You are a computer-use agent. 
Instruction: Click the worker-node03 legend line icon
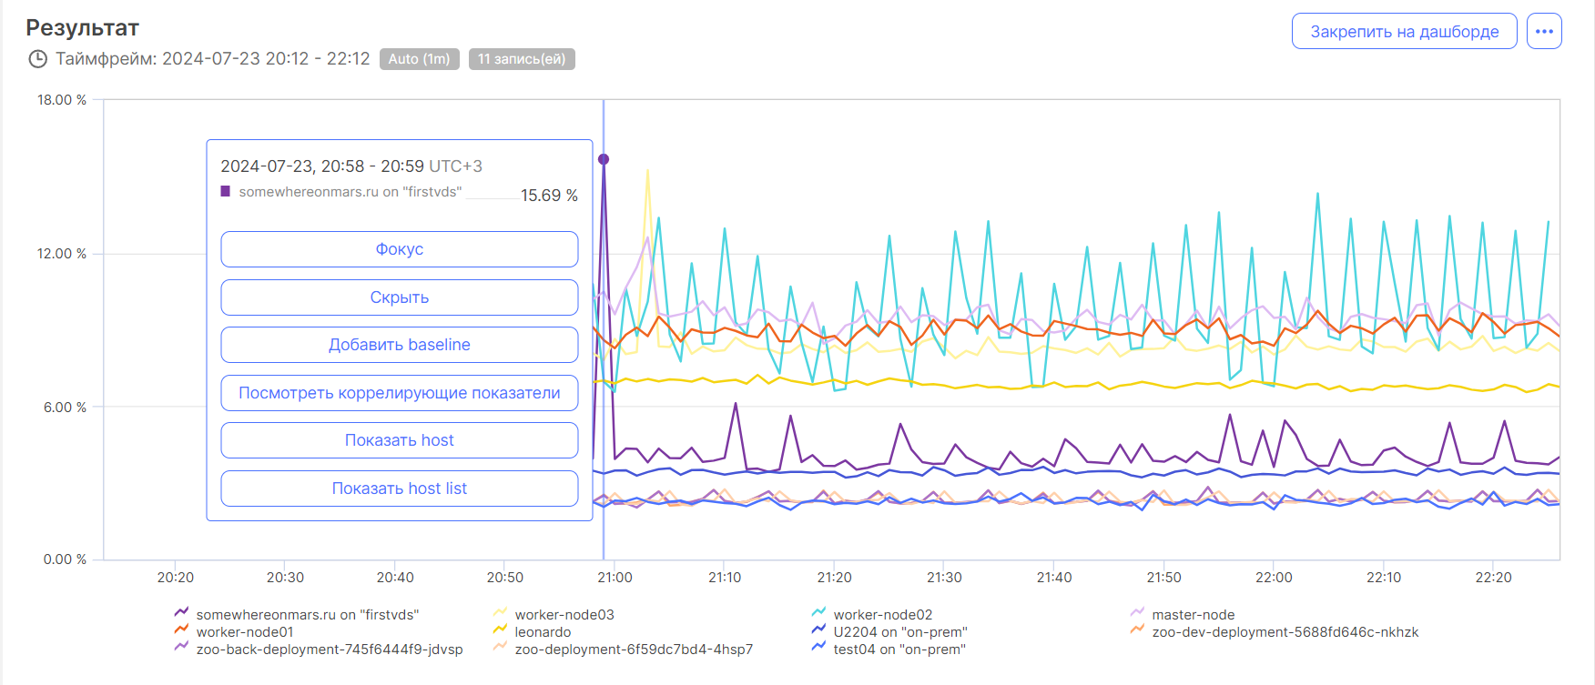[x=500, y=613]
